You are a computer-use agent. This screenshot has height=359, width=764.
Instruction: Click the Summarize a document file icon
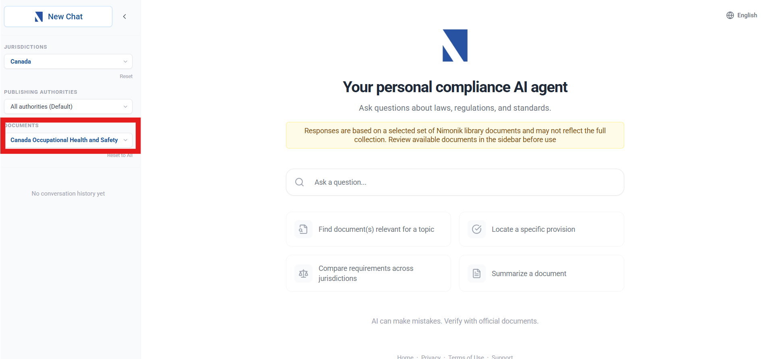(476, 274)
